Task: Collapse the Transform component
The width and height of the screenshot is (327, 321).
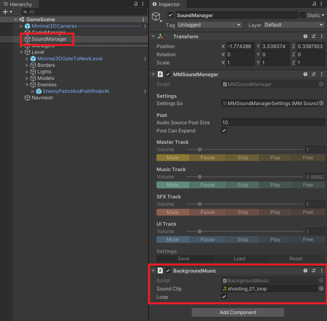Action: coord(153,37)
